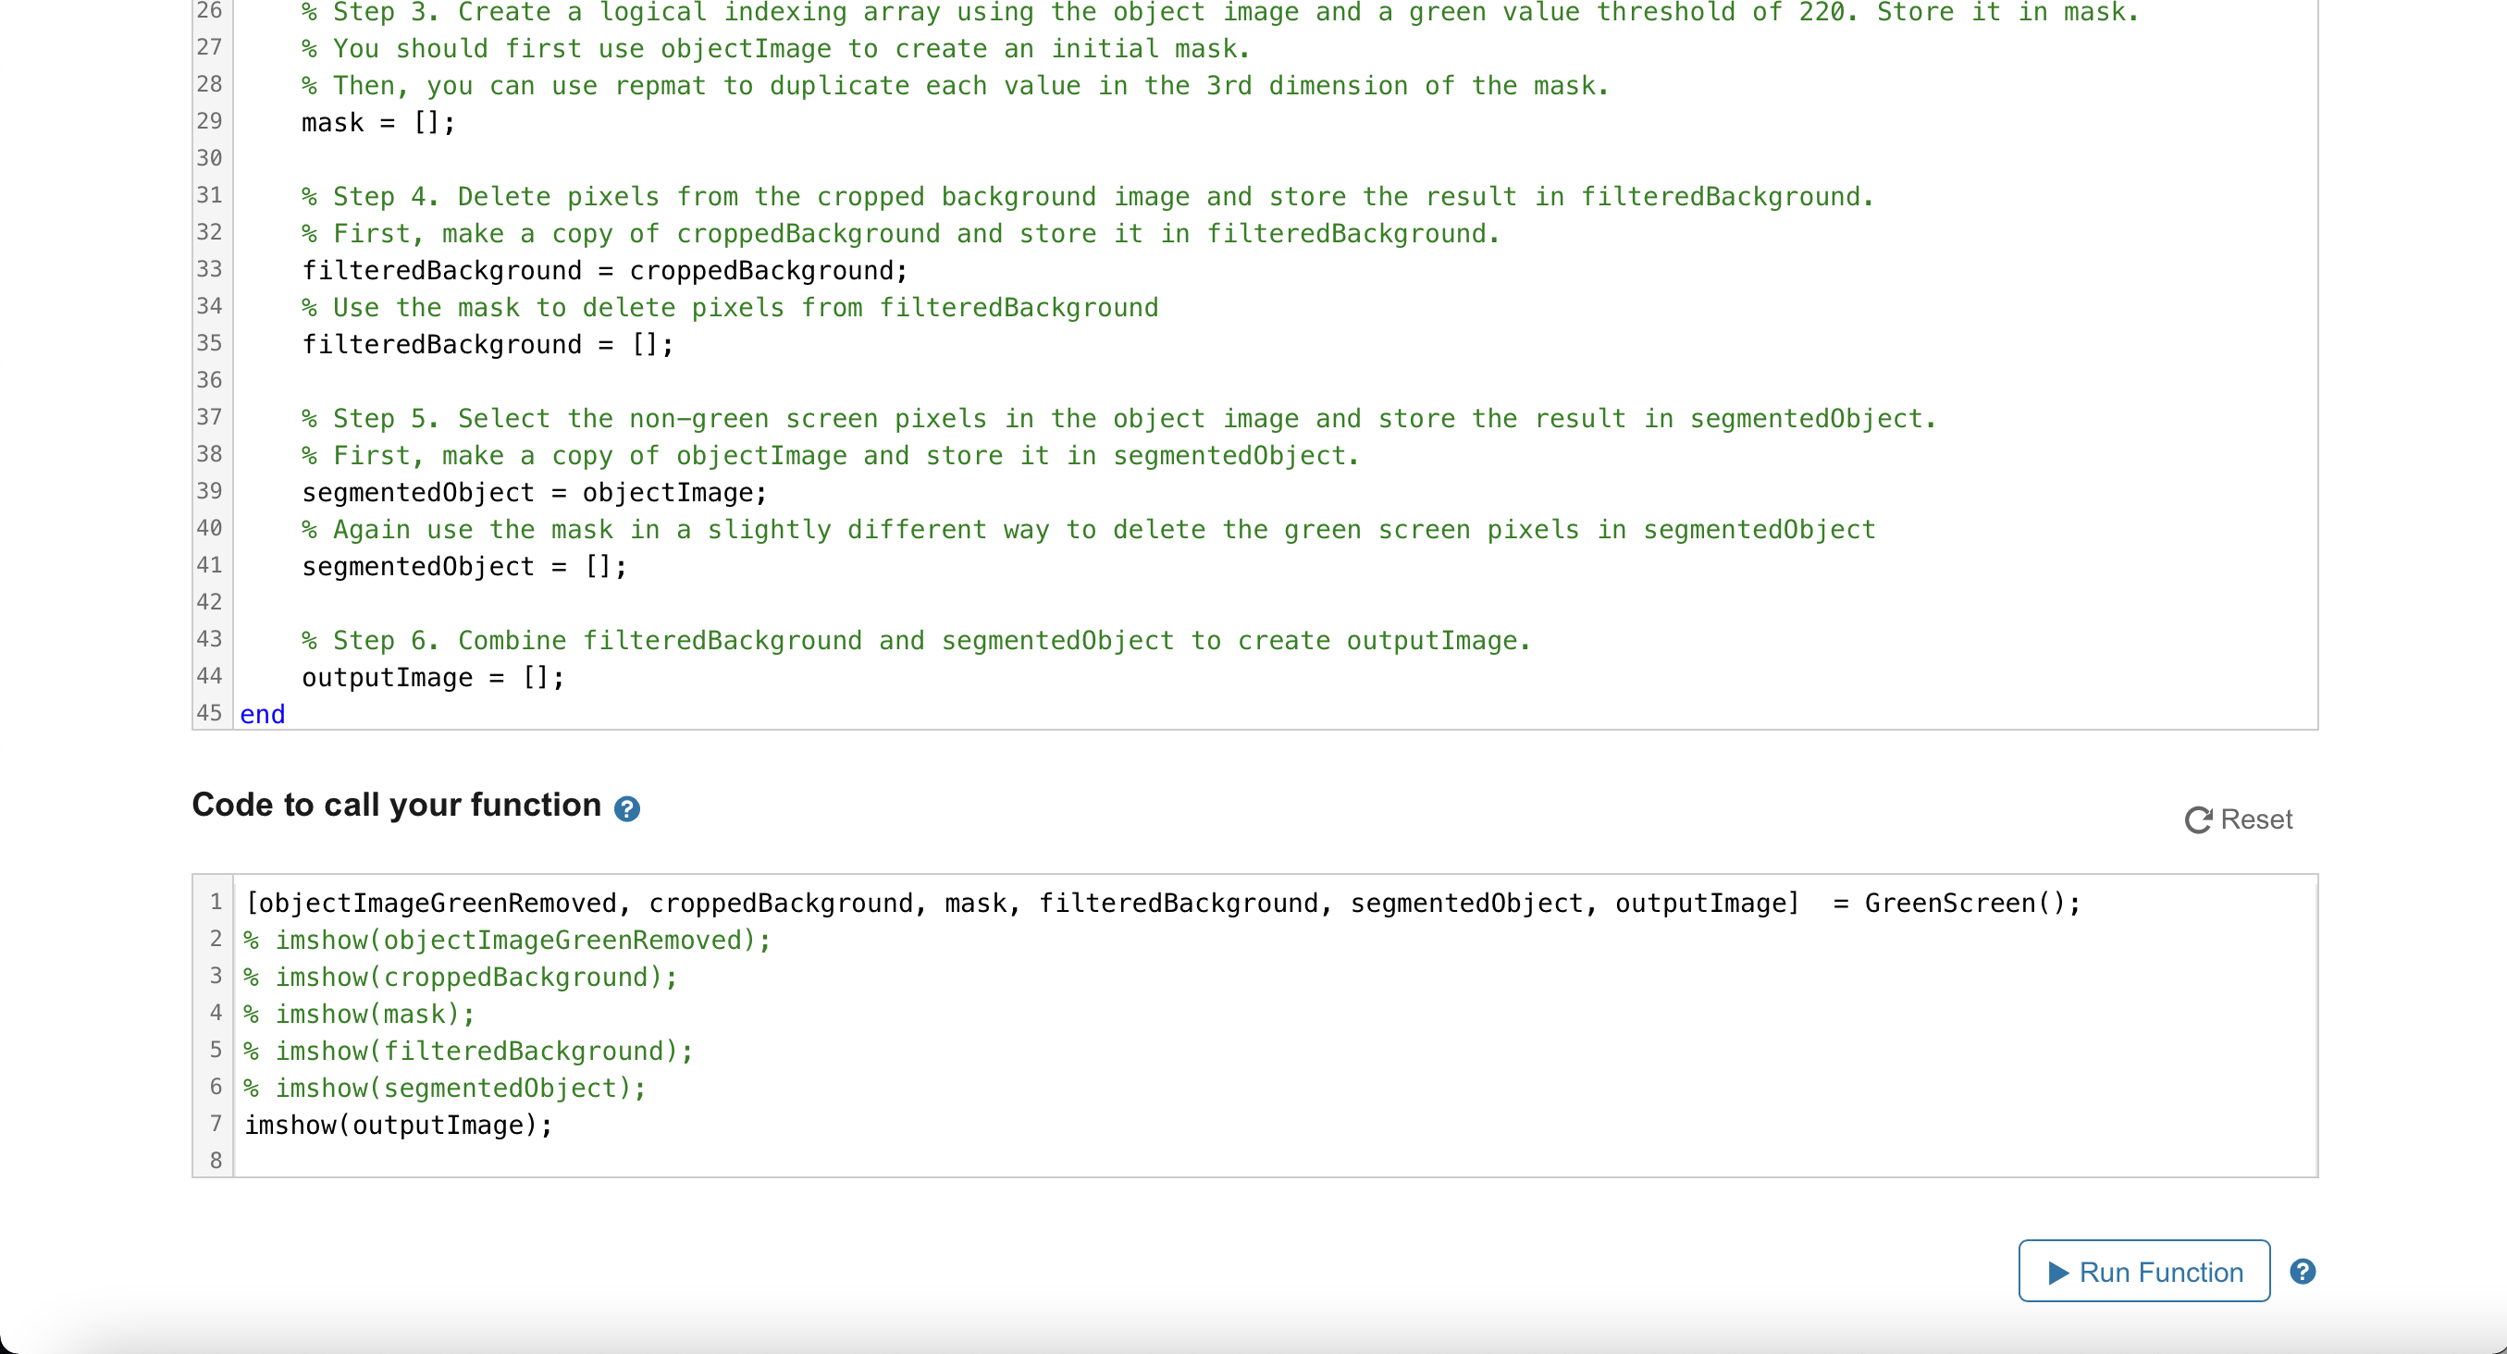Click help icon next to Code to call heading
This screenshot has height=1354, width=2507.
click(x=627, y=808)
